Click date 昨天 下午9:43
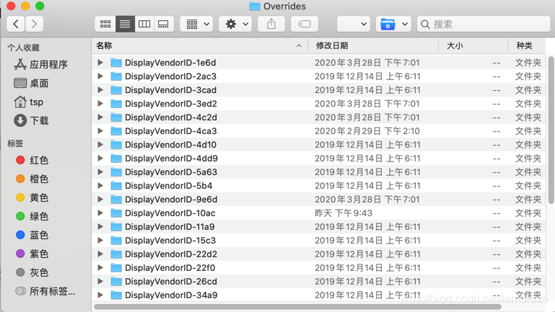The height and width of the screenshot is (312, 555). (x=344, y=213)
